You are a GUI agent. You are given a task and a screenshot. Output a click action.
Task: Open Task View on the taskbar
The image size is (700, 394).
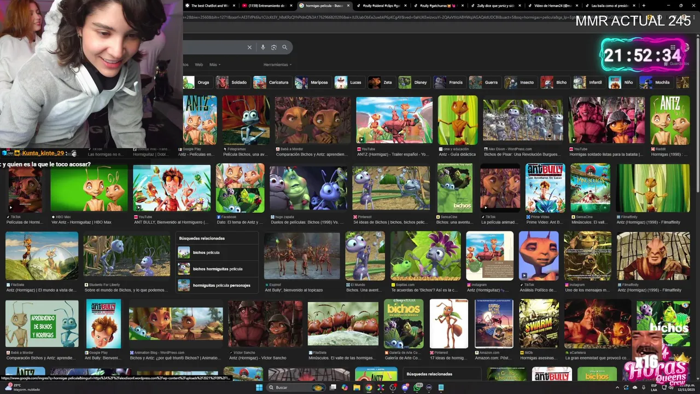(332, 387)
